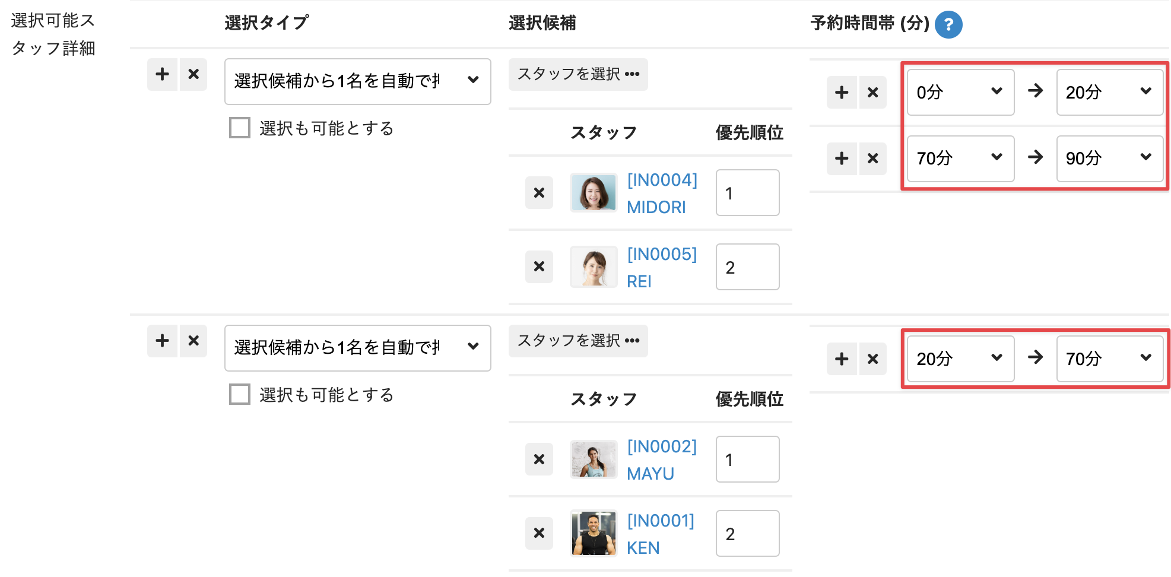The width and height of the screenshot is (1171, 577).
Task: Click the priority field for REI
Action: click(x=747, y=267)
